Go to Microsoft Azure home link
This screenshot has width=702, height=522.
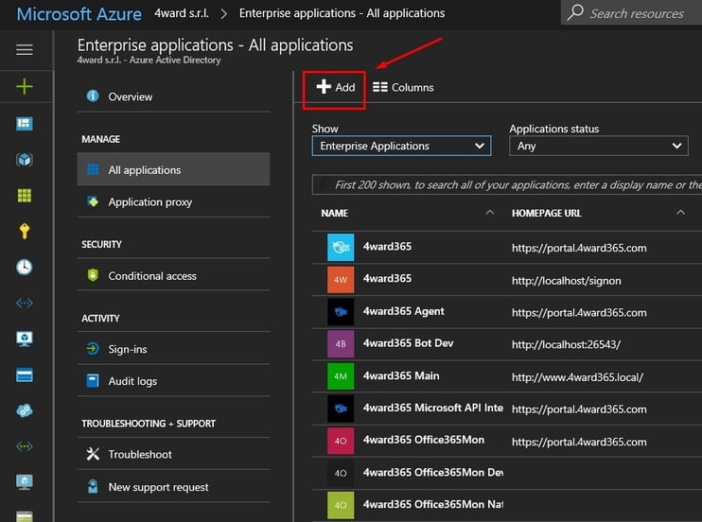click(x=79, y=14)
